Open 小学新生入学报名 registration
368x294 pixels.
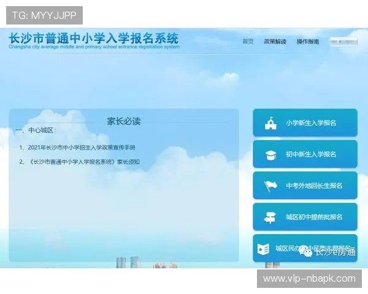[x=305, y=123]
